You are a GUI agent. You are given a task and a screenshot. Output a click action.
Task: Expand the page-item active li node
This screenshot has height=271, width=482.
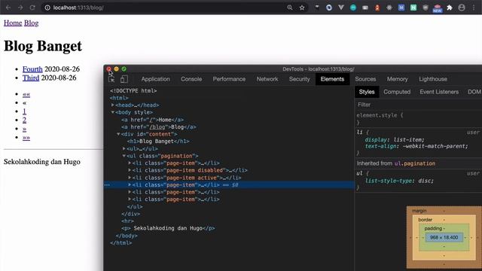(x=130, y=178)
